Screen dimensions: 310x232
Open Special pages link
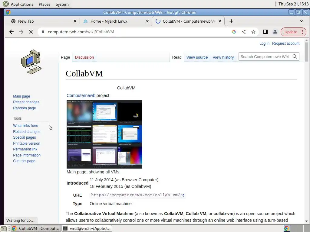[x=25, y=137]
